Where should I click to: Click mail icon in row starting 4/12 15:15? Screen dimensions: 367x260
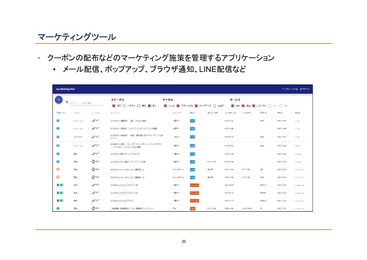click(x=61, y=193)
